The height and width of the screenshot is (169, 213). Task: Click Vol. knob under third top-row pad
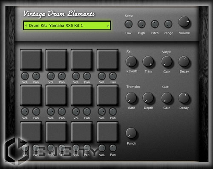76,76
